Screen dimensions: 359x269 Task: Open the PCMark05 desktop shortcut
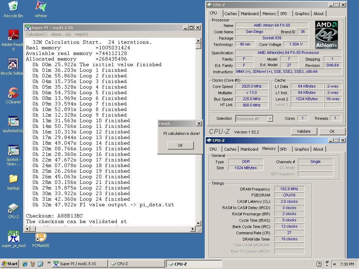(41, 239)
